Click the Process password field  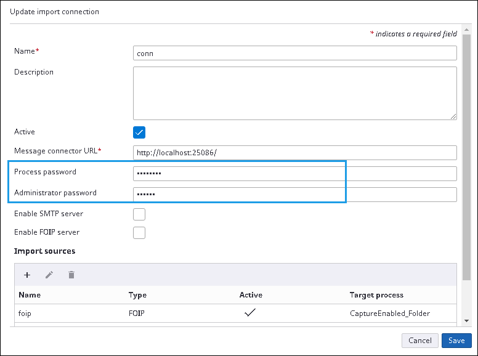pos(294,174)
